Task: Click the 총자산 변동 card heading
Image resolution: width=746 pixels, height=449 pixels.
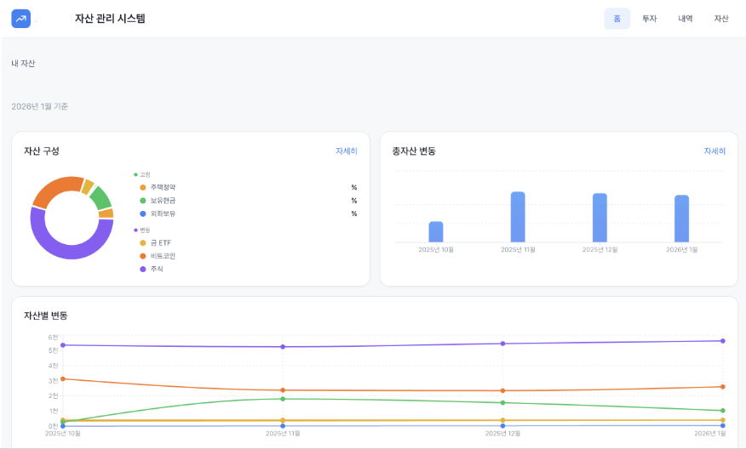Action: (414, 151)
